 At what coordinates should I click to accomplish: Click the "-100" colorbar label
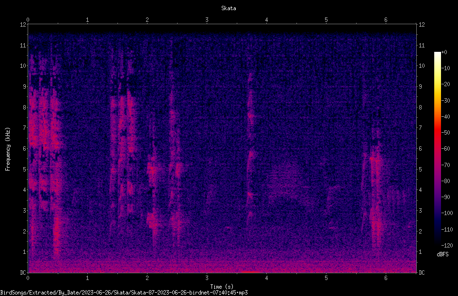point(447,213)
